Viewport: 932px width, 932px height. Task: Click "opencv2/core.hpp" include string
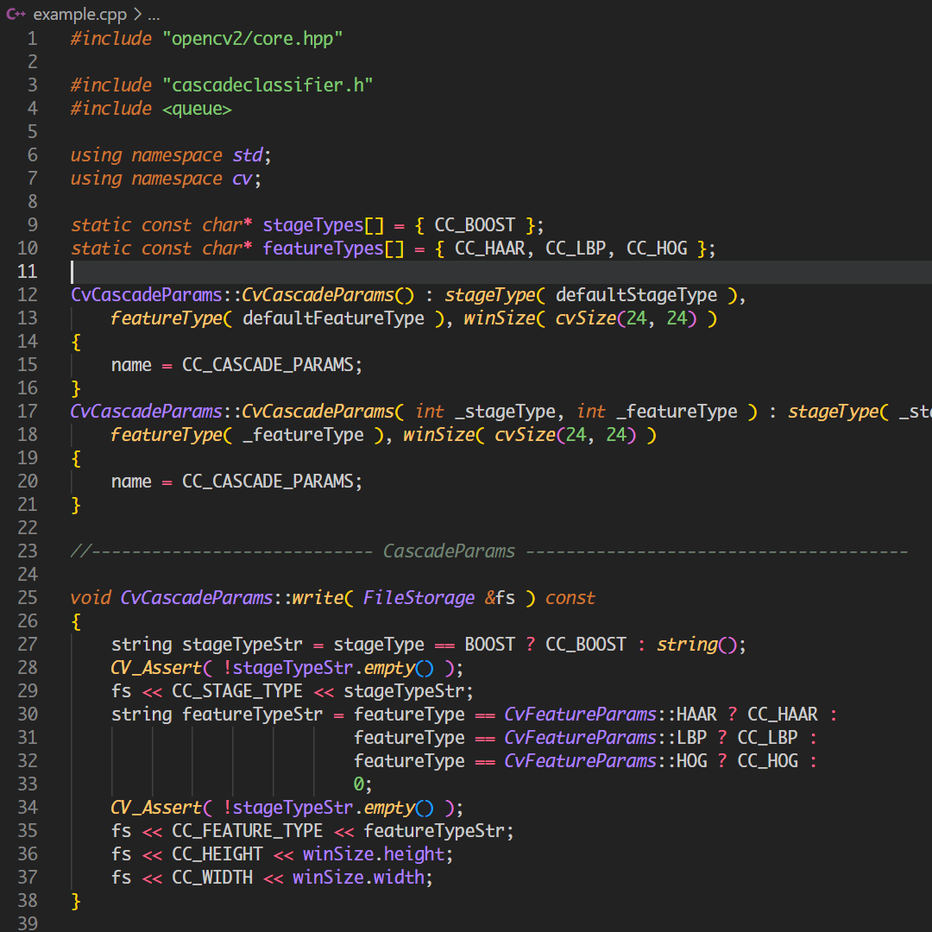coord(253,39)
